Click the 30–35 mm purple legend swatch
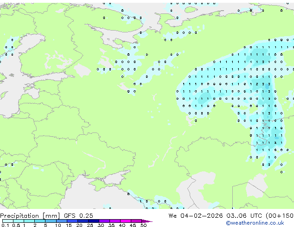This screenshot has width=294, height=227. point(104,221)
